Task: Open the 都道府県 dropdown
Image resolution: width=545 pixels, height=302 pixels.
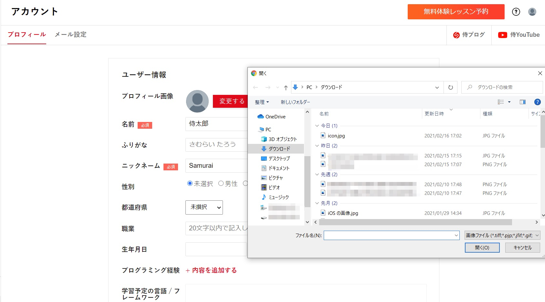Action: (204, 207)
